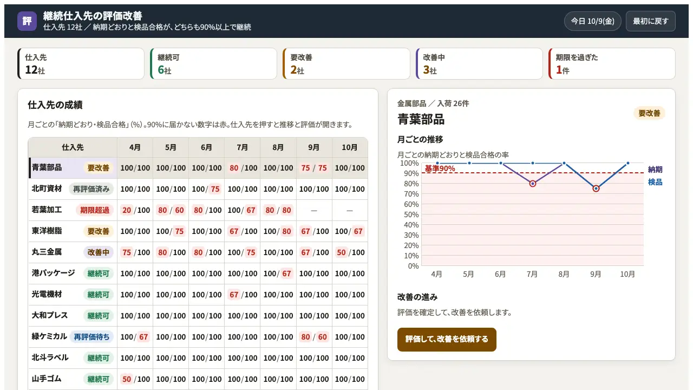Open the 若葉加工 supplier row

pyautogui.click(x=198, y=210)
